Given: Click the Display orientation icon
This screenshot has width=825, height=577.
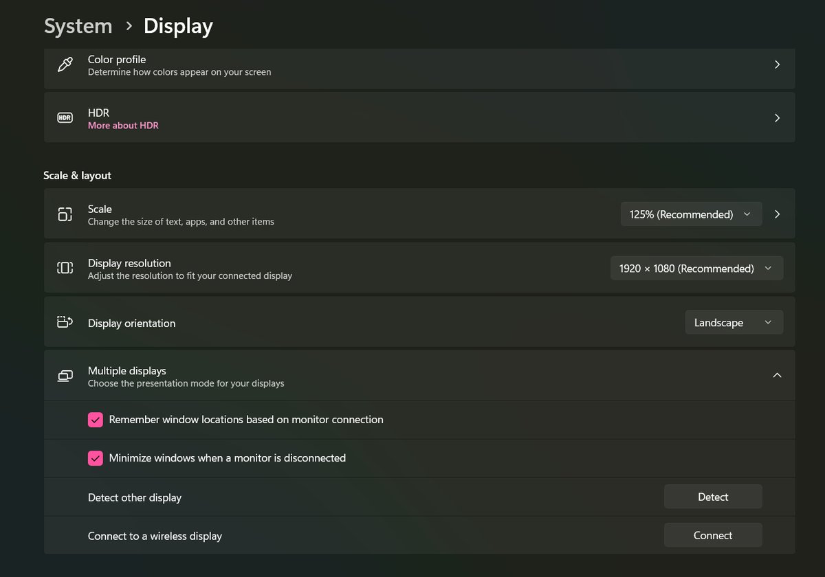Looking at the screenshot, I should 65,321.
